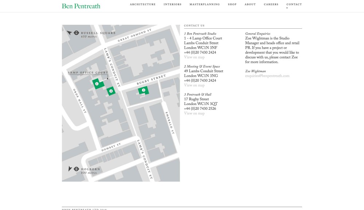Viewport: 364px width, 210px height.
Task: Click the '1 Ben Pentreath Studio' heading
Action: [200, 34]
